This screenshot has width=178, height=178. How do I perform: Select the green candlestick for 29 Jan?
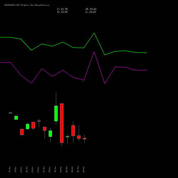50,133
